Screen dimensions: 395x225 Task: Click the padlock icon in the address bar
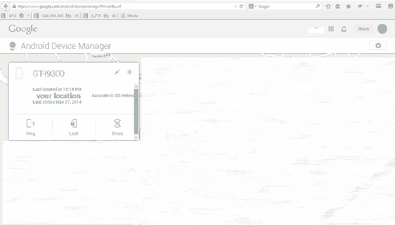(14, 6)
